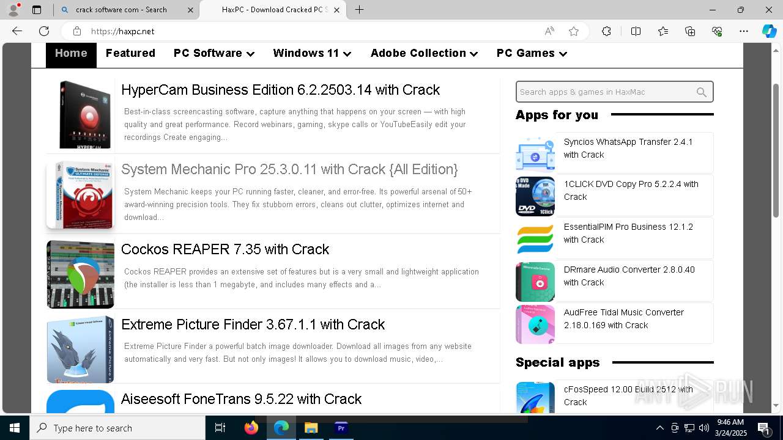The image size is (783, 440).
Task: Expand the Windows 11 menu
Action: [312, 54]
